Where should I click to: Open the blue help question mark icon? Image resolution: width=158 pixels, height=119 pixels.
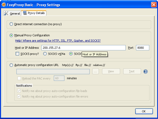[145, 72]
